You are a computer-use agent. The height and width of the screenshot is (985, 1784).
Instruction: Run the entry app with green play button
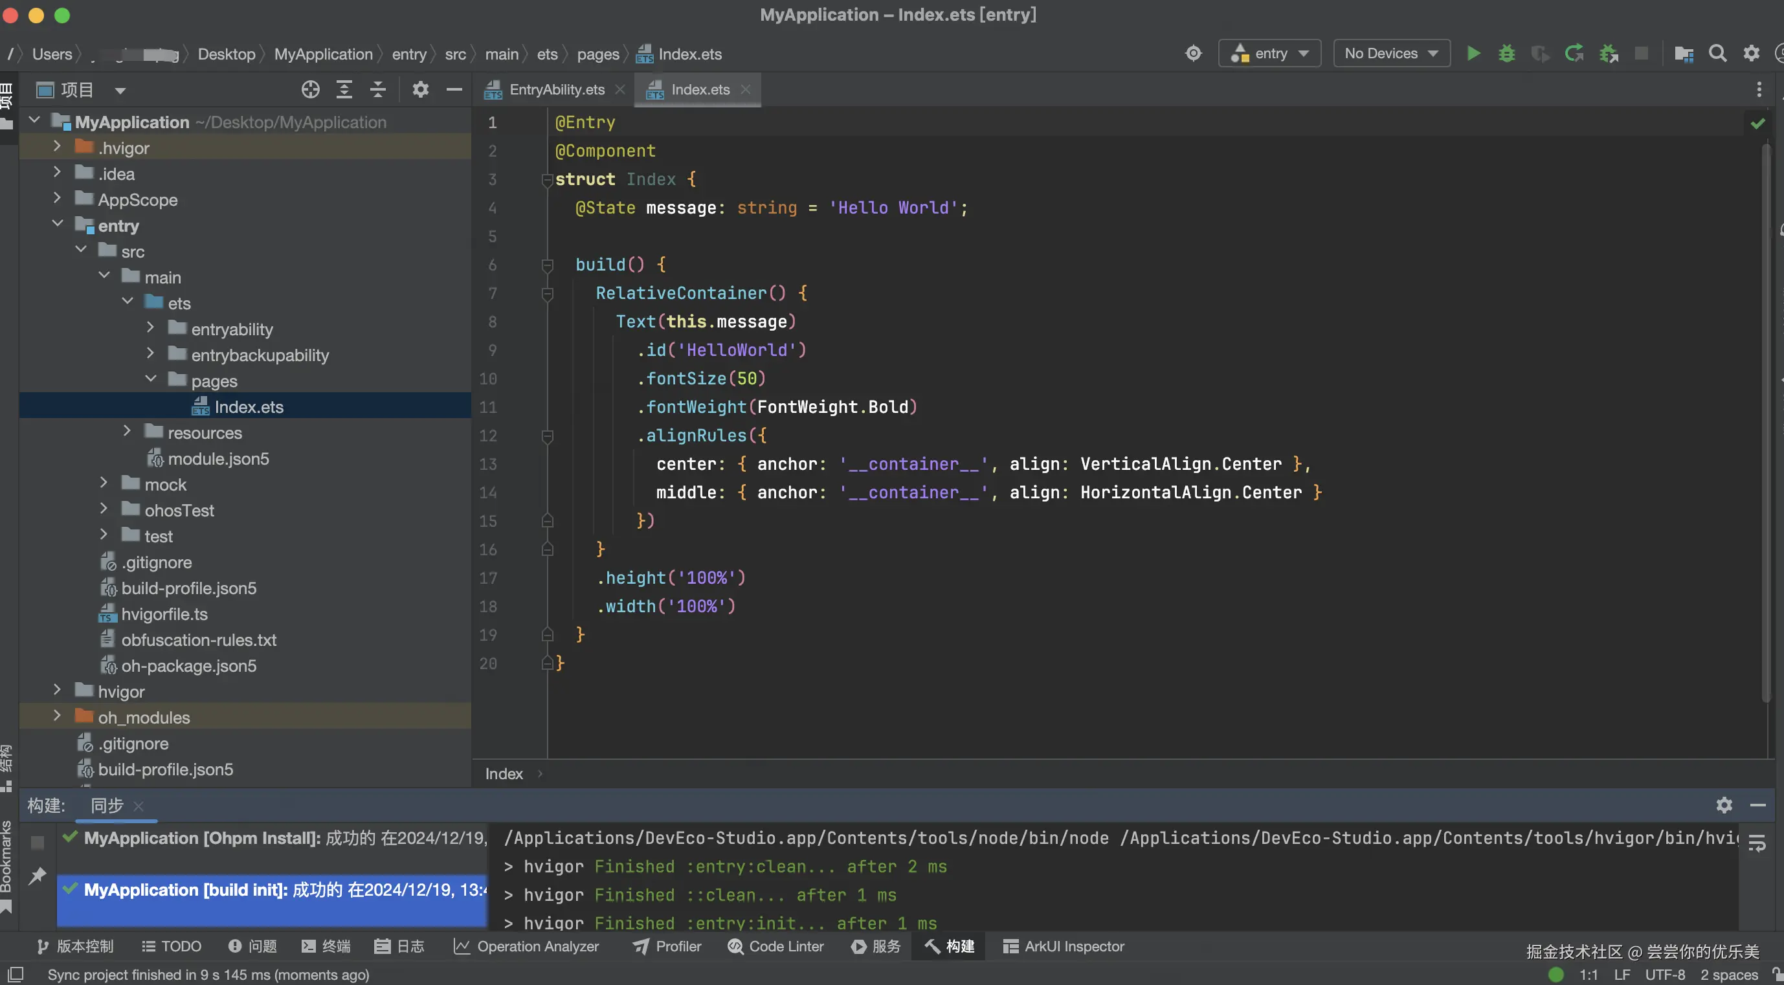1473,53
